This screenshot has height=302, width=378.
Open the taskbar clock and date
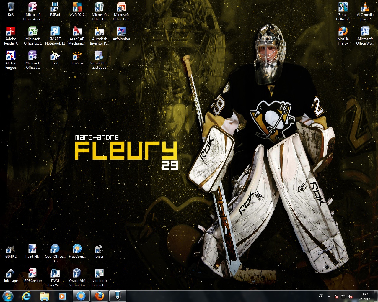(364, 296)
